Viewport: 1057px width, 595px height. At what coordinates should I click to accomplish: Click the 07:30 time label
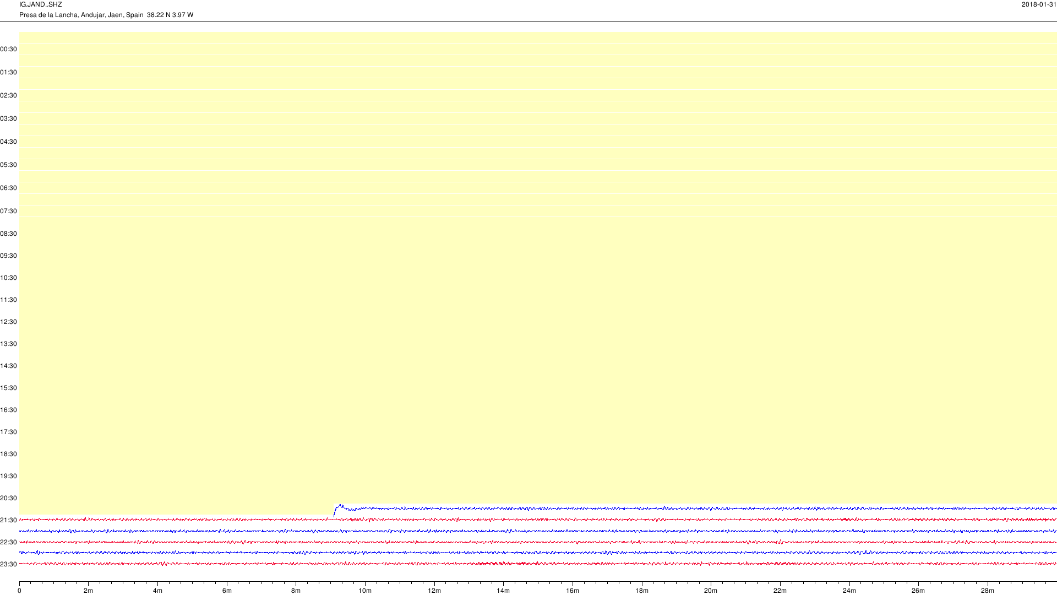pos(8,211)
